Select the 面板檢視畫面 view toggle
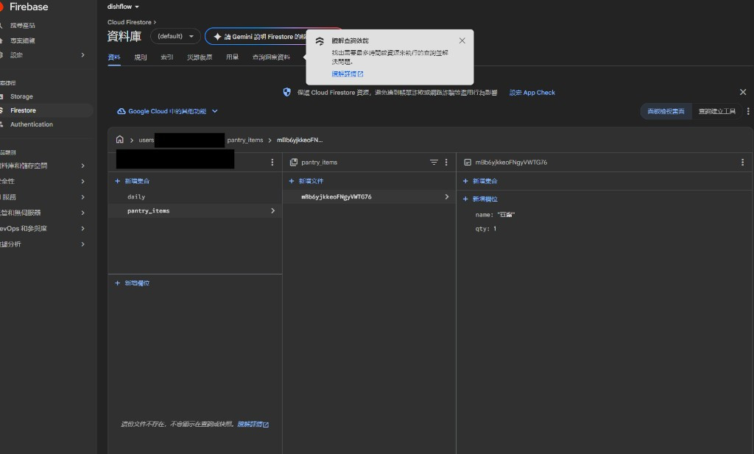Screen dimensions: 754x454 click(x=666, y=111)
